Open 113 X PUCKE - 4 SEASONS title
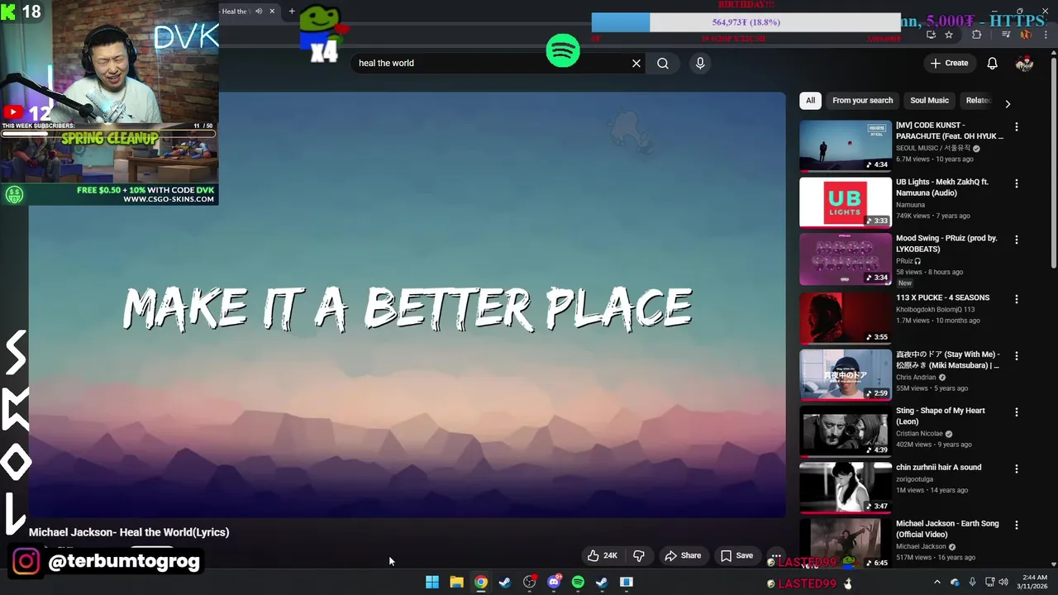Viewport: 1058px width, 595px height. click(x=942, y=297)
